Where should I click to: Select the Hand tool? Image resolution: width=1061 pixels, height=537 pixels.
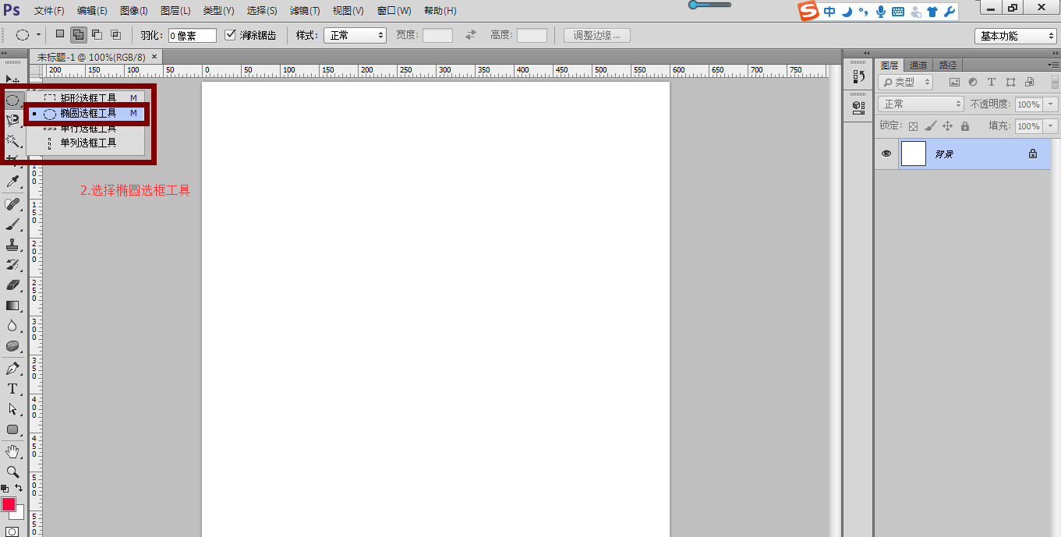pyautogui.click(x=12, y=452)
